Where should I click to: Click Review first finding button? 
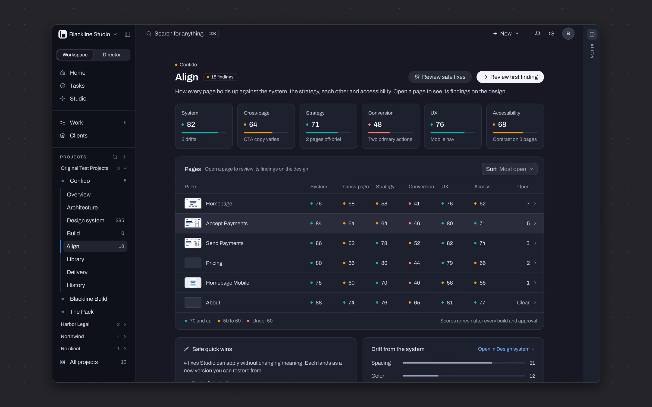(510, 77)
